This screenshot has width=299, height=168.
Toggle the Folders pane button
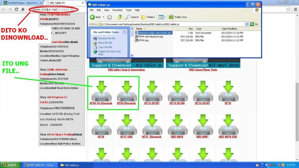148,17
